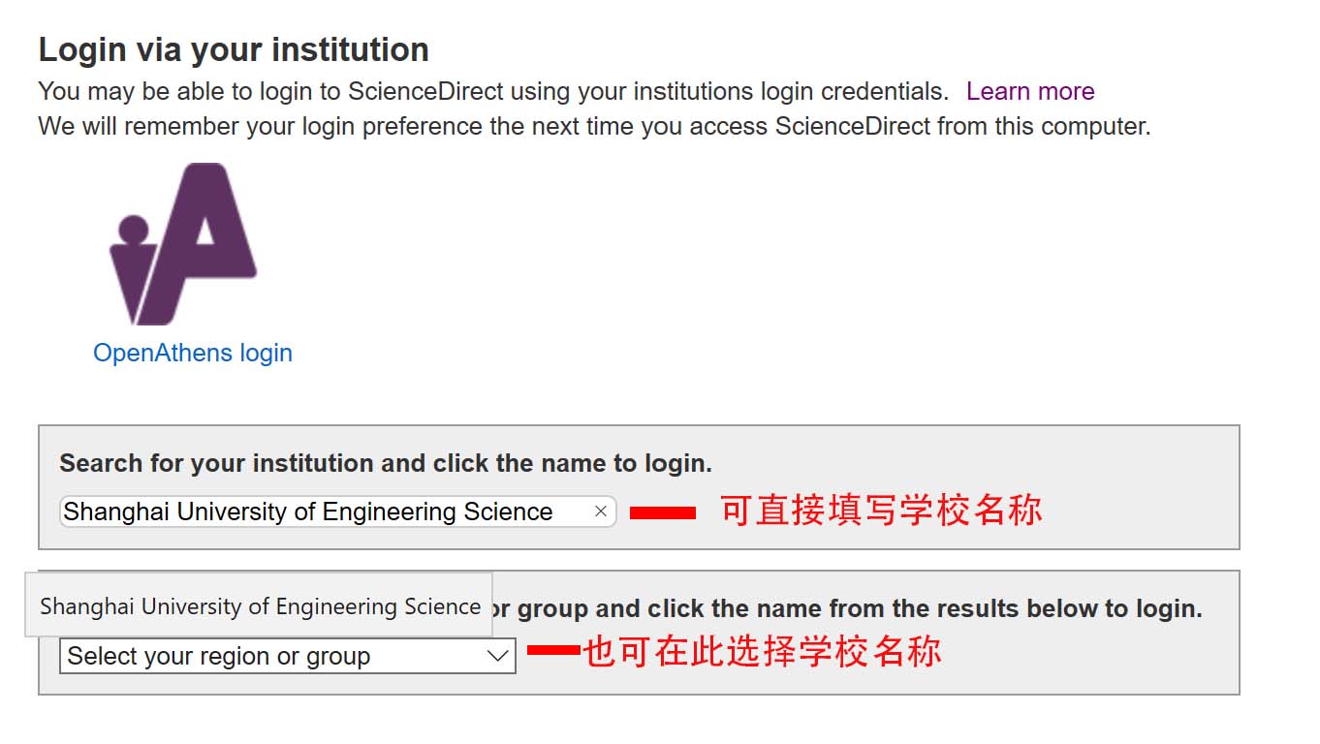1320x744 pixels.
Task: Click the red dash marker beside the search field
Action: (663, 513)
